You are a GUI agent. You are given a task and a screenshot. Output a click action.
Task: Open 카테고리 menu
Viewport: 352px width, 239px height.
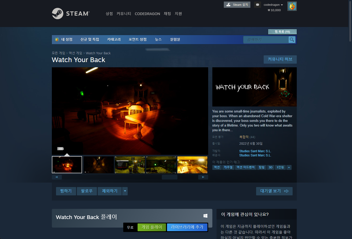point(114,39)
